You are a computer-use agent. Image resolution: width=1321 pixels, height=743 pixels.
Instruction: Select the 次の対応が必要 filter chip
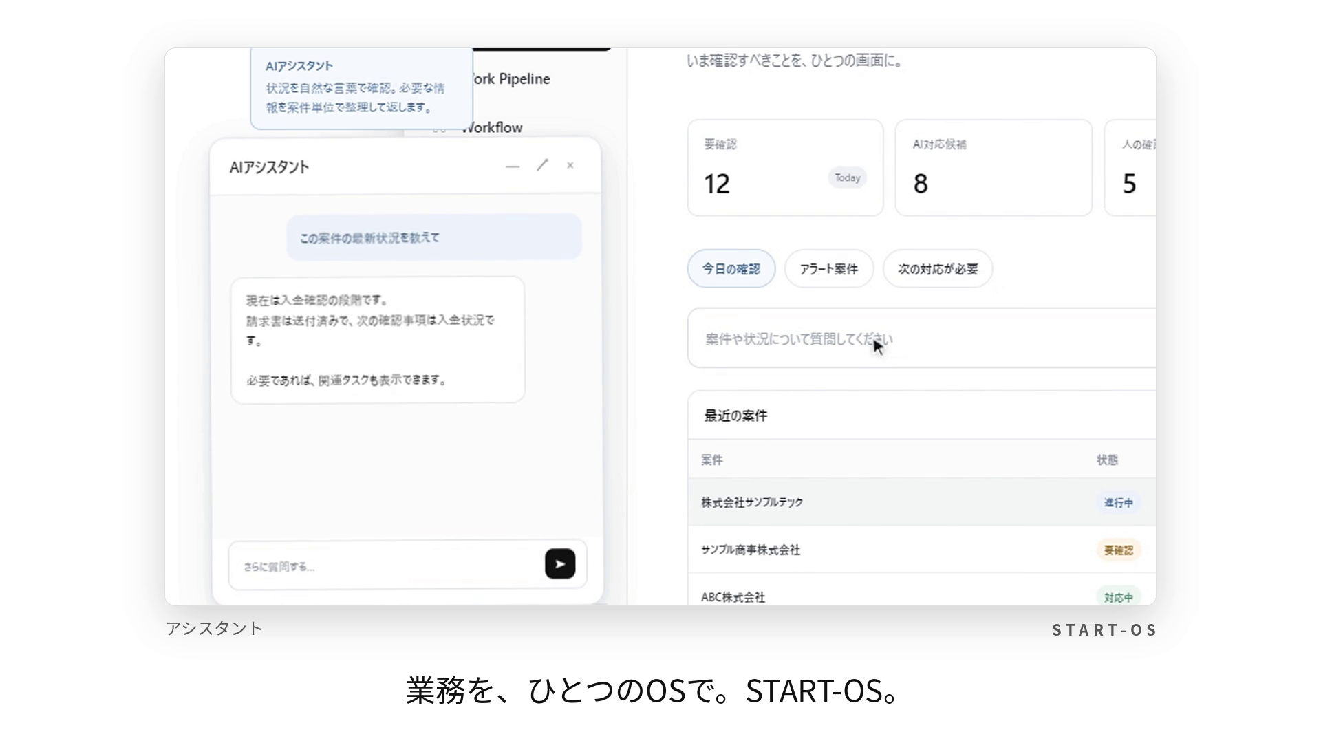[x=938, y=269]
